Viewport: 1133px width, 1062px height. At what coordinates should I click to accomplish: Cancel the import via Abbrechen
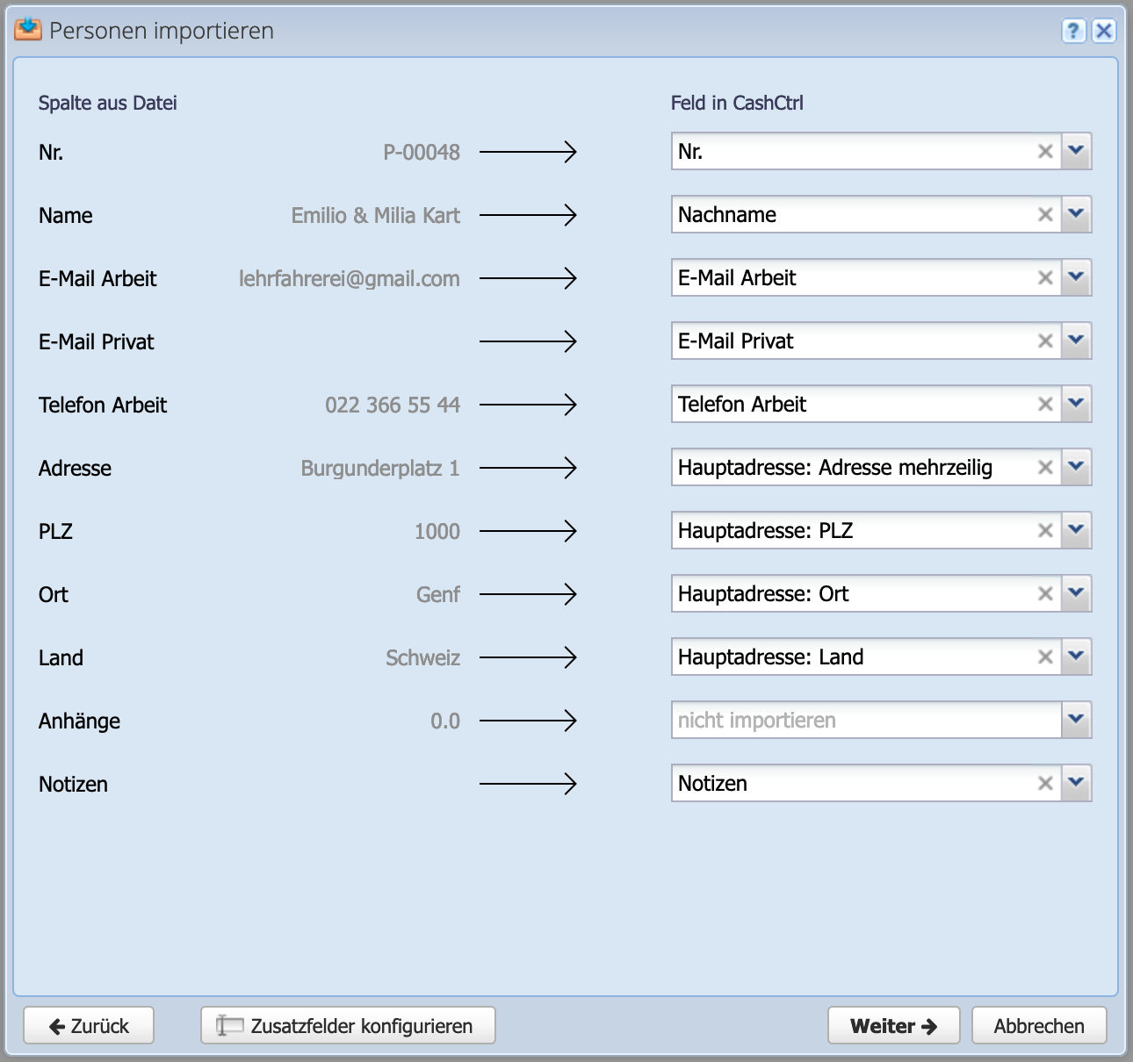1039,1024
